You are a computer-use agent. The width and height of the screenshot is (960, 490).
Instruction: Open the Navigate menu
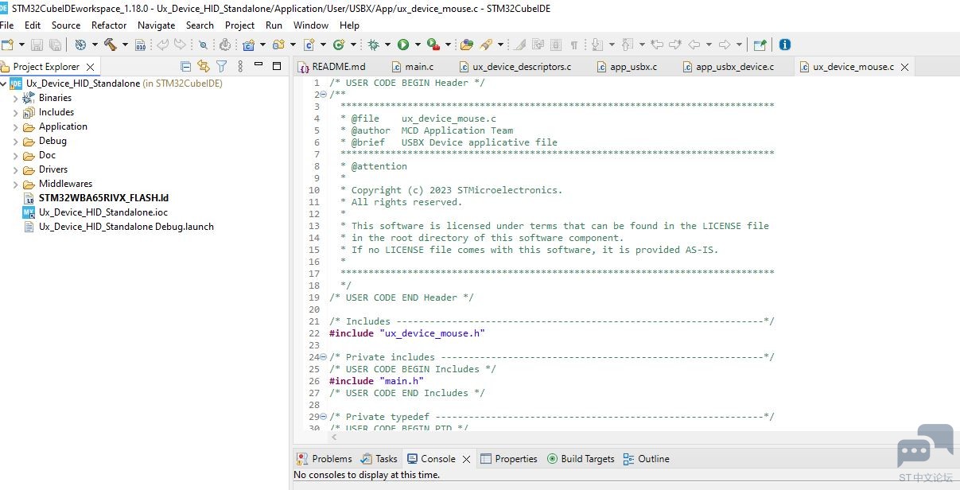pos(156,25)
